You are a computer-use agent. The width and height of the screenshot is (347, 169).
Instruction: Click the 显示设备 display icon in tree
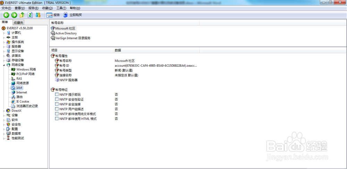[x=8, y=51]
